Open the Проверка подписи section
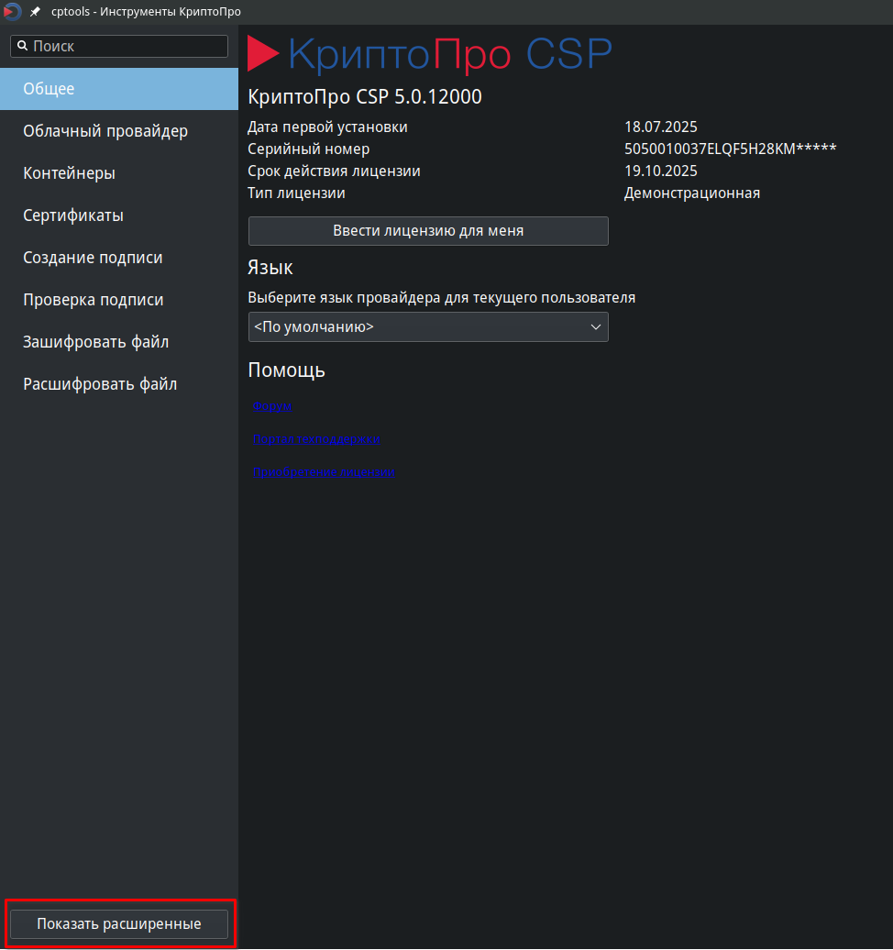Viewport: 893px width, 950px height. [119, 300]
